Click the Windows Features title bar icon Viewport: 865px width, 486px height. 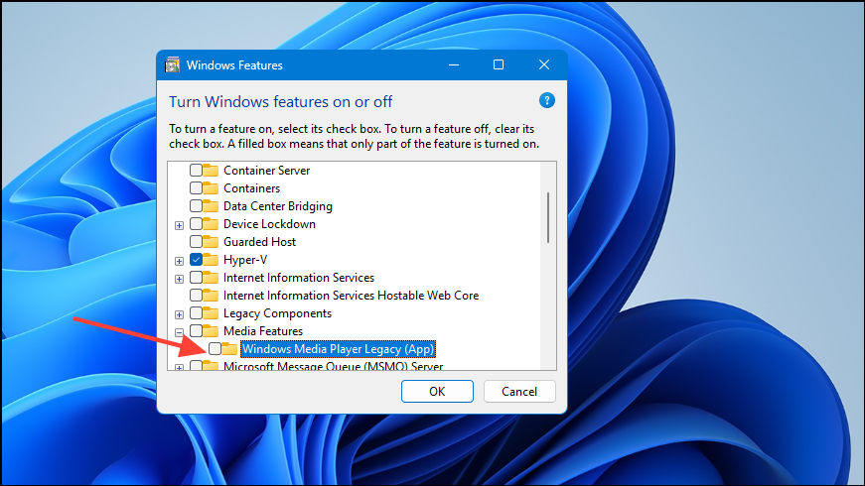coord(173,65)
